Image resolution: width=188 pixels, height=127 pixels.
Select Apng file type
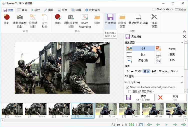169,48
